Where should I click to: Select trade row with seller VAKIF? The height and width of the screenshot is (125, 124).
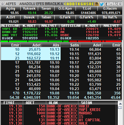(58, 106)
